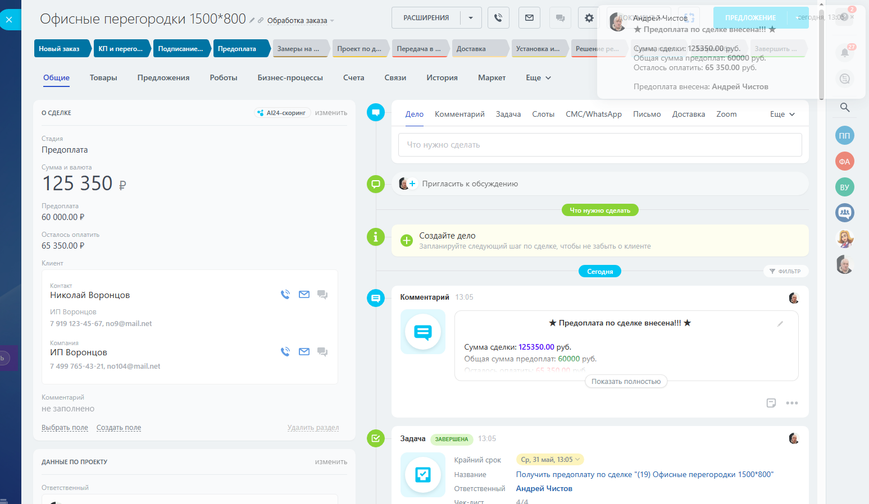Image resolution: width=869 pixels, height=504 pixels.
Task: Expand the РАСШИРЕНИЯ dropdown arrow
Action: click(x=471, y=18)
